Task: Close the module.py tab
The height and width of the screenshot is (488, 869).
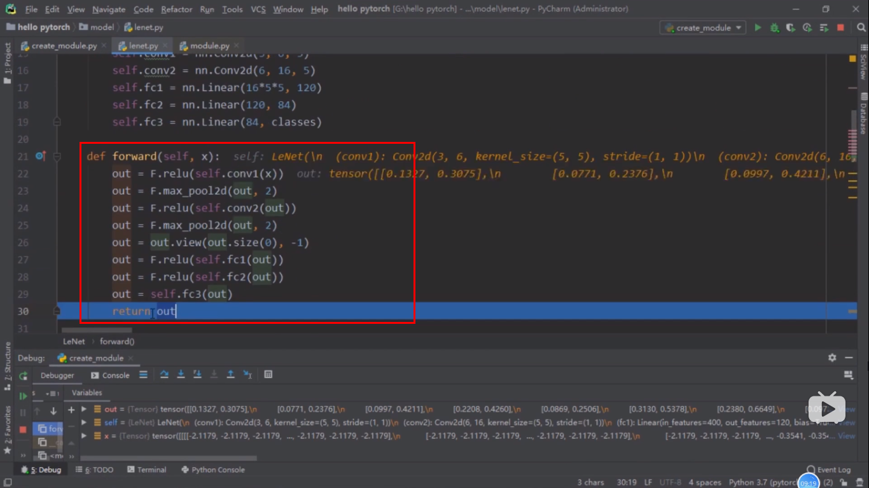Action: pos(236,46)
